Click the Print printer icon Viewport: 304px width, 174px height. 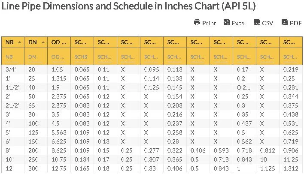(197, 23)
